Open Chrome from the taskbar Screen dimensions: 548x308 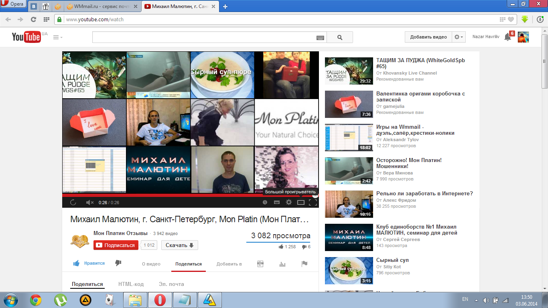[36, 300]
